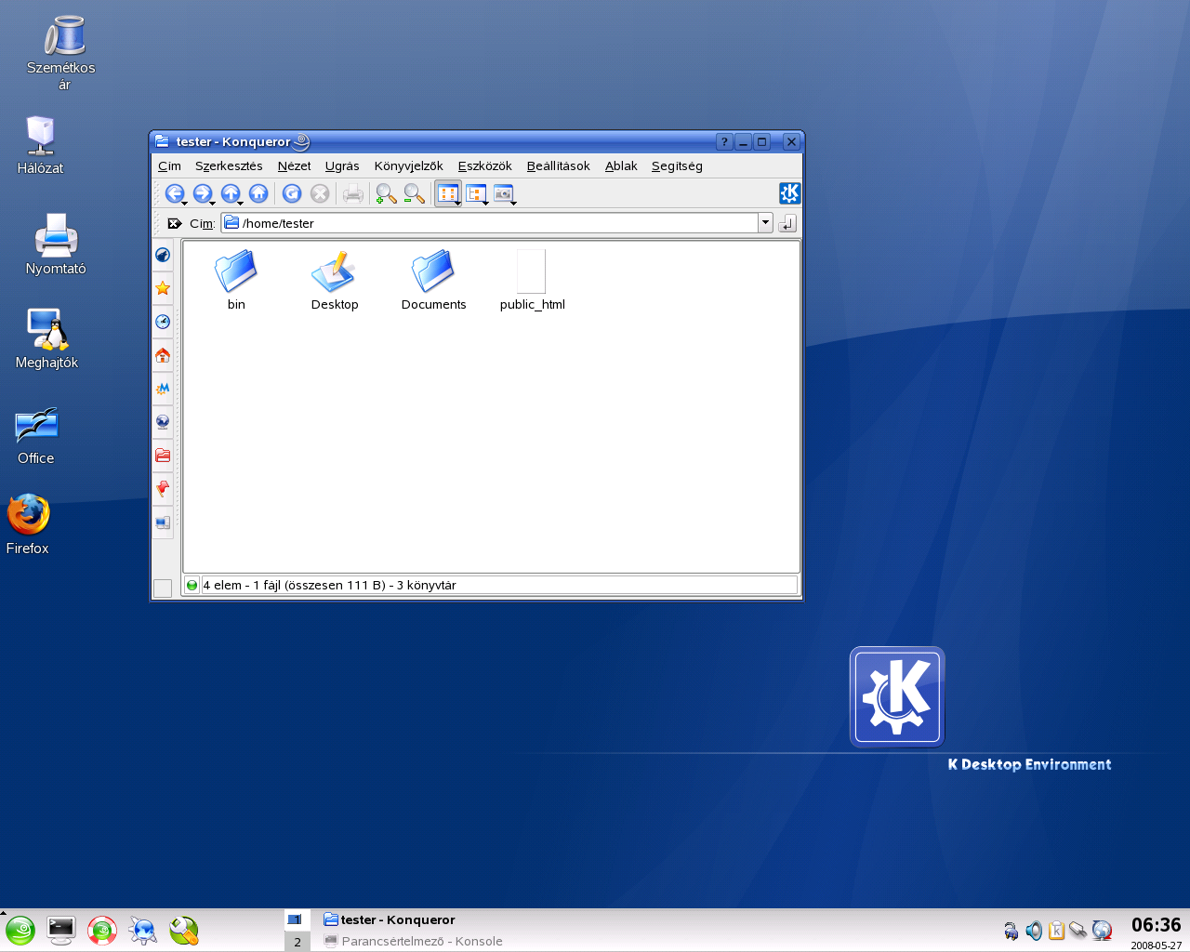Image resolution: width=1190 pixels, height=952 pixels.
Task: Open the bookmarks star sidebar panel
Action: [x=163, y=288]
